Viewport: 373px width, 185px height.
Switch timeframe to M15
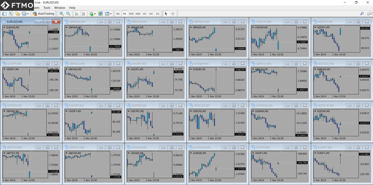131,14
